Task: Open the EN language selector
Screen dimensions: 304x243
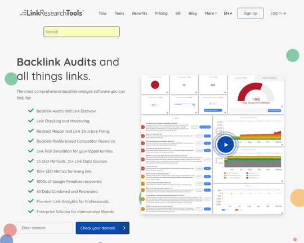Action: [x=228, y=13]
